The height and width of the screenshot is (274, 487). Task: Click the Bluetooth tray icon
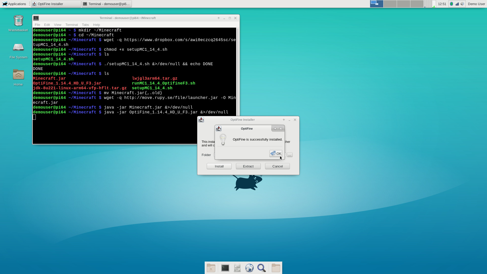point(451,4)
